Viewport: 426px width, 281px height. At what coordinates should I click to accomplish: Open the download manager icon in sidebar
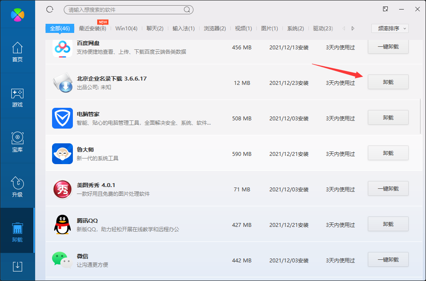pyautogui.click(x=17, y=266)
